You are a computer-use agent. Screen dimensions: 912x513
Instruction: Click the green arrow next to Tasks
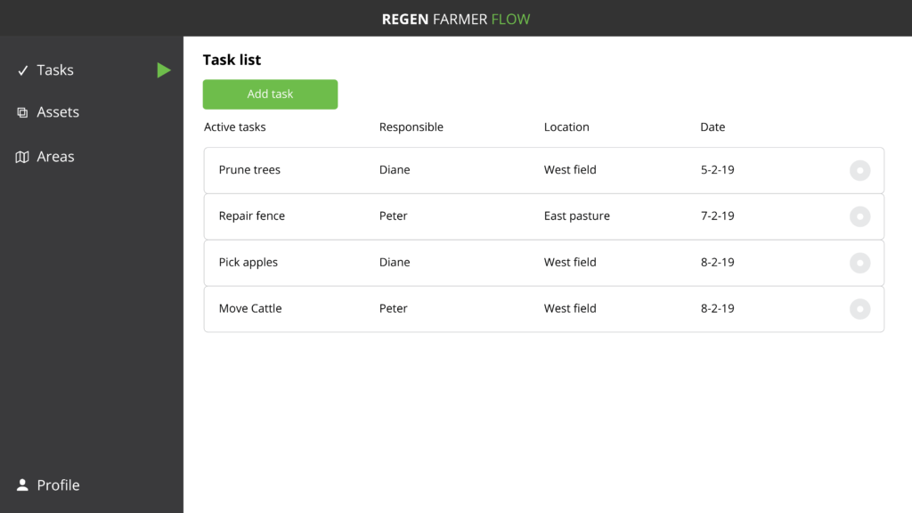[164, 70]
